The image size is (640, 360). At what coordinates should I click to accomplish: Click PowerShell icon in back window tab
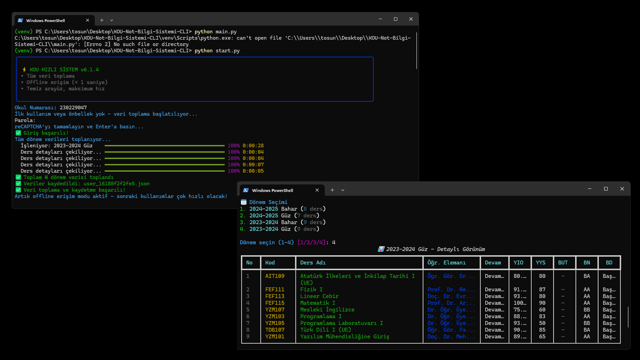pos(20,20)
